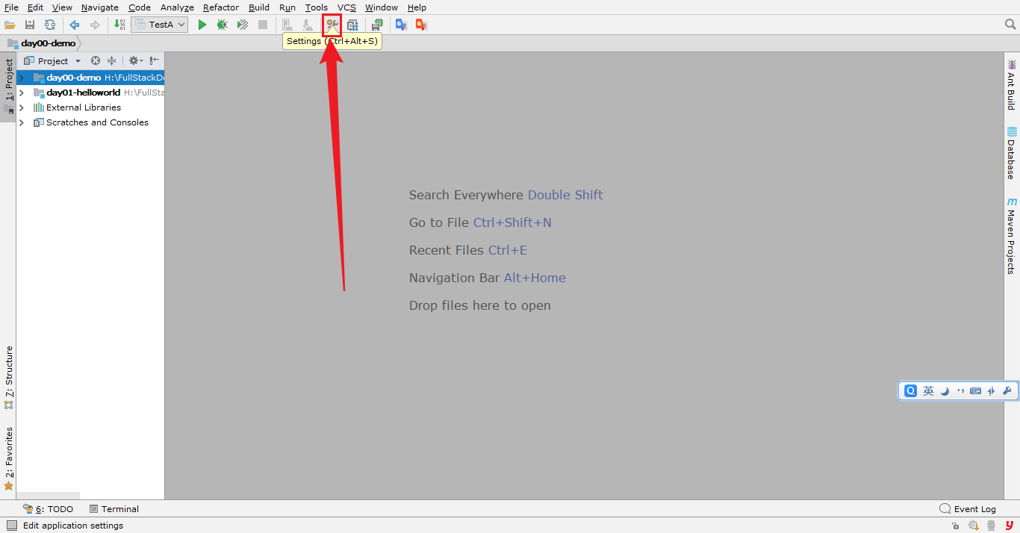Viewport: 1020px width, 533px height.
Task: Click the blue Back arrow
Action: (74, 25)
